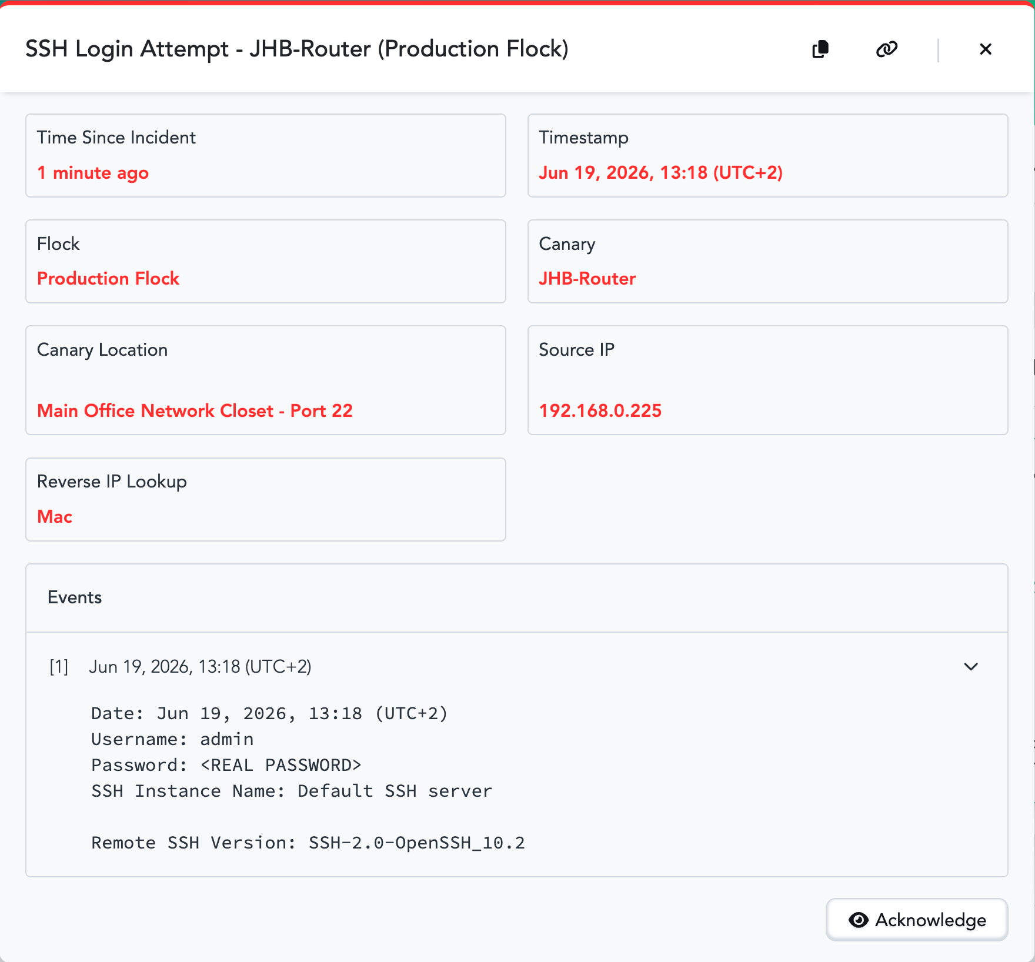Click the Source IP value 192.168.0.225

tap(600, 410)
